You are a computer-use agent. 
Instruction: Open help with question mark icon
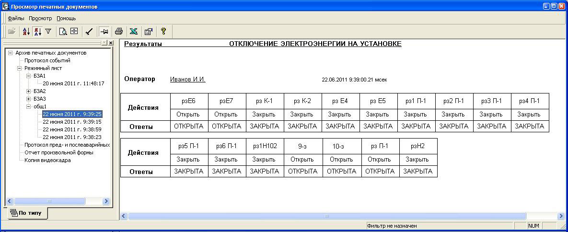coord(163,32)
